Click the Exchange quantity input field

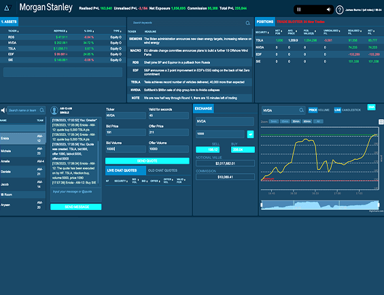coord(220,134)
